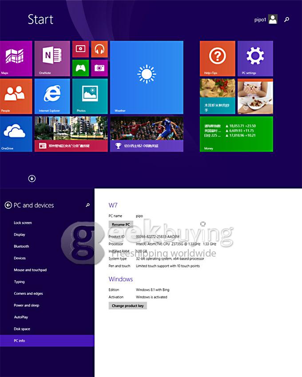
Task: Click the Windows 8.1 with Bing edition text
Action: (x=153, y=290)
